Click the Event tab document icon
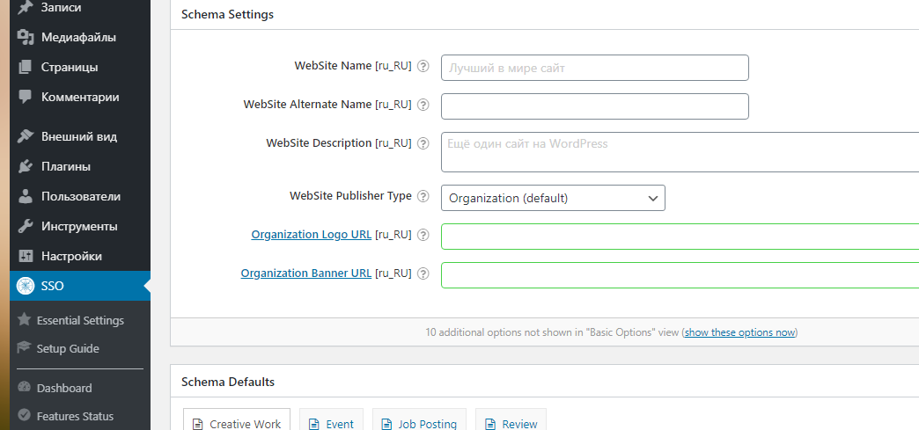Image resolution: width=919 pixels, height=430 pixels. pyautogui.click(x=315, y=424)
